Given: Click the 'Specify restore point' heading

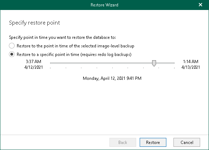Looking at the screenshot, I should tap(34, 23).
